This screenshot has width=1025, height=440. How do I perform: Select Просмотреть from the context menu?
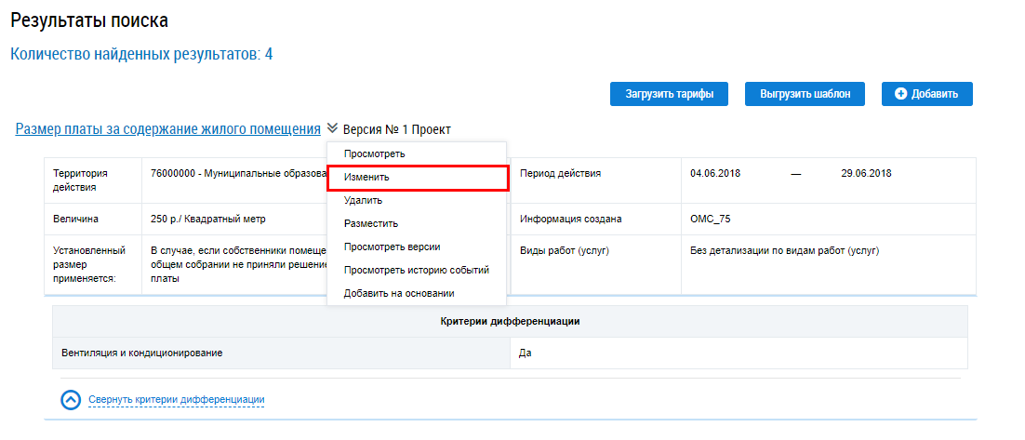point(374,153)
